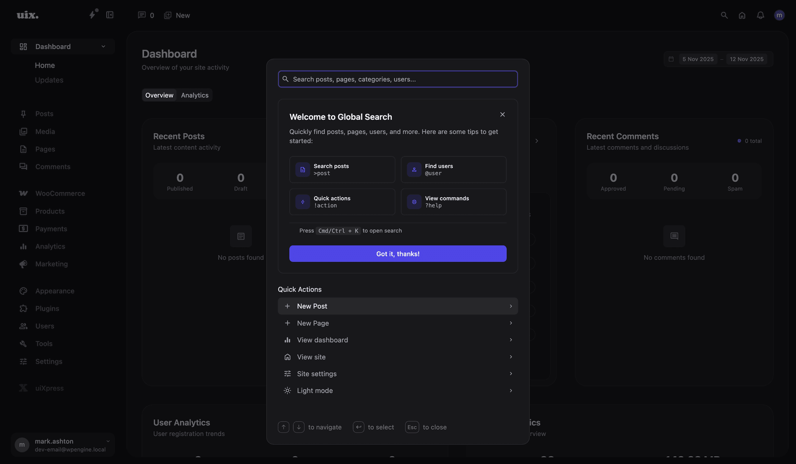
Task: Create content with the New button
Action: coord(177,15)
